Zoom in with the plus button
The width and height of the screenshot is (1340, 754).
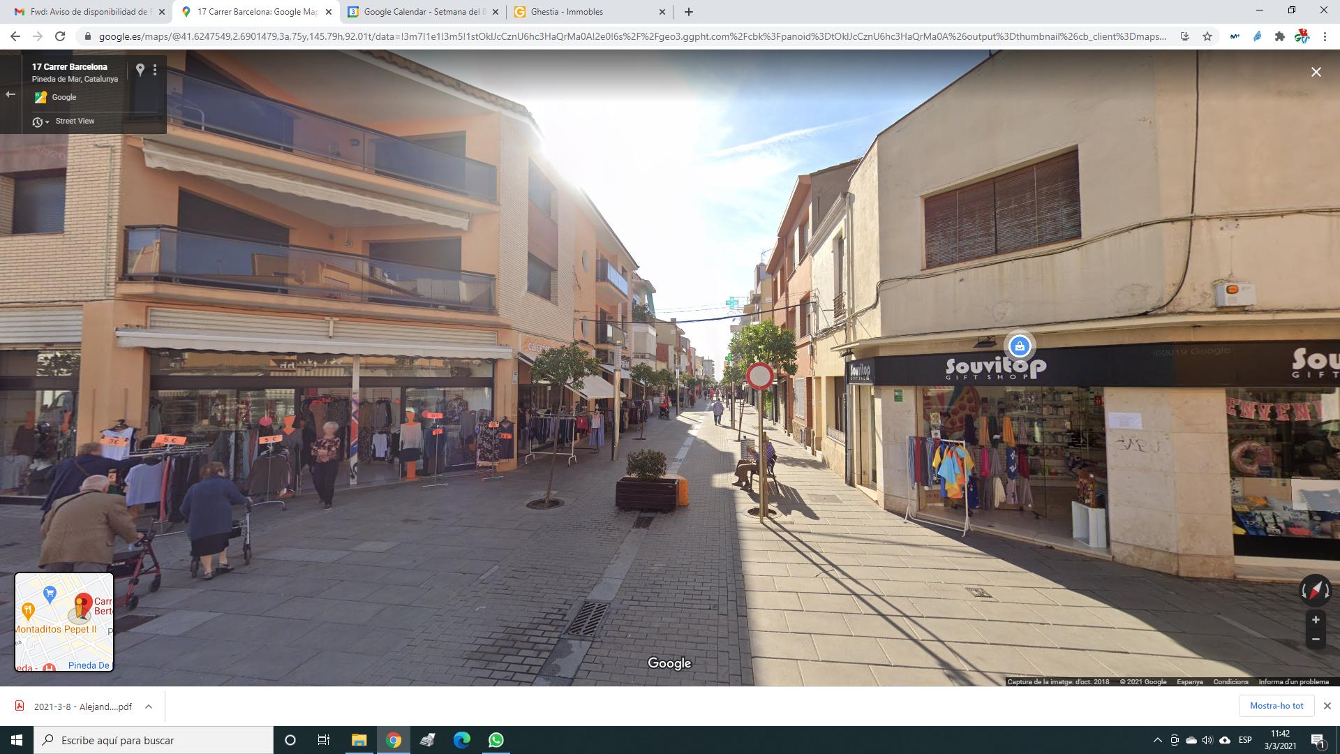tap(1316, 620)
